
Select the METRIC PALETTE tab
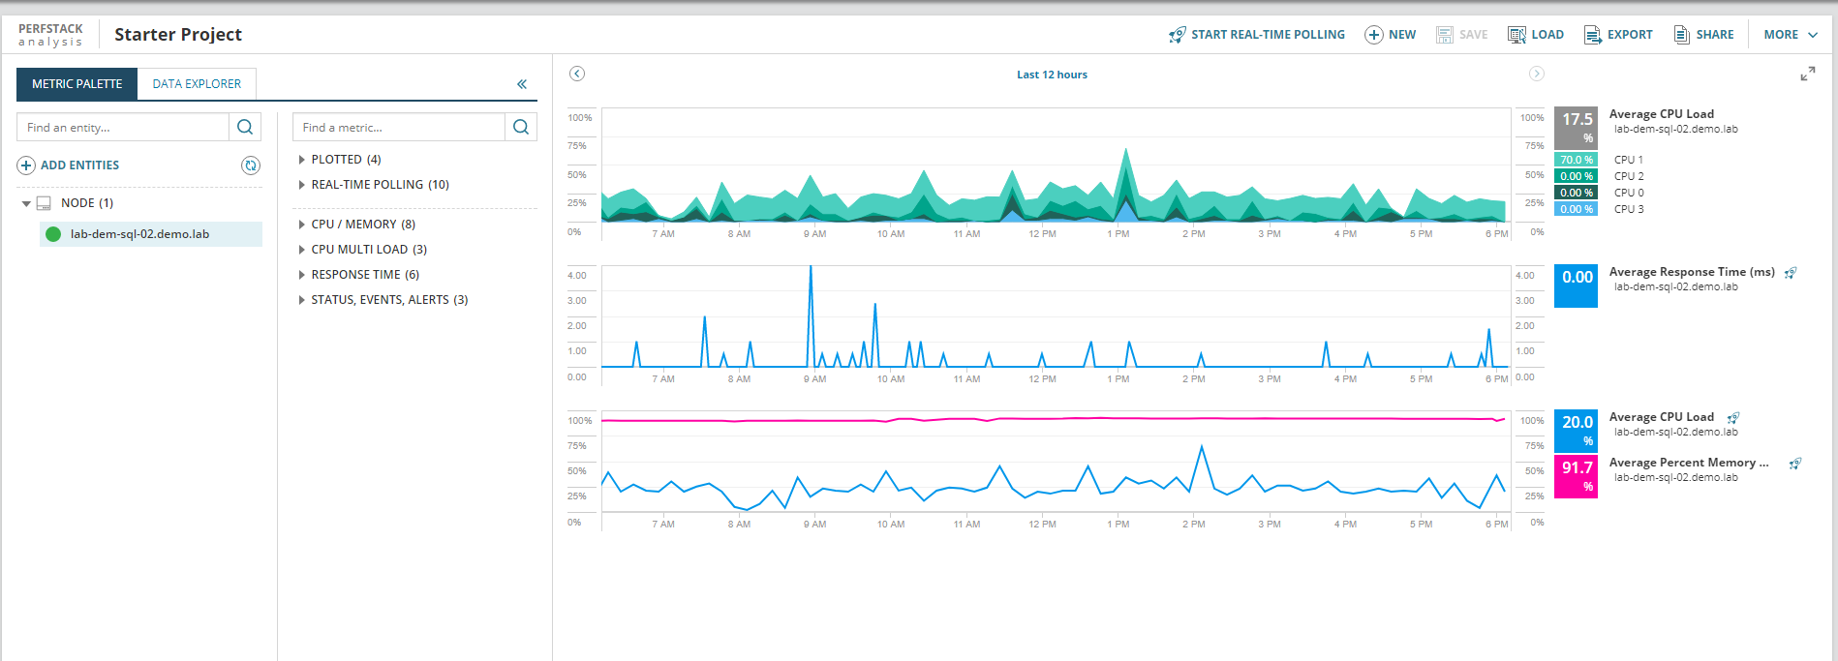coord(77,84)
